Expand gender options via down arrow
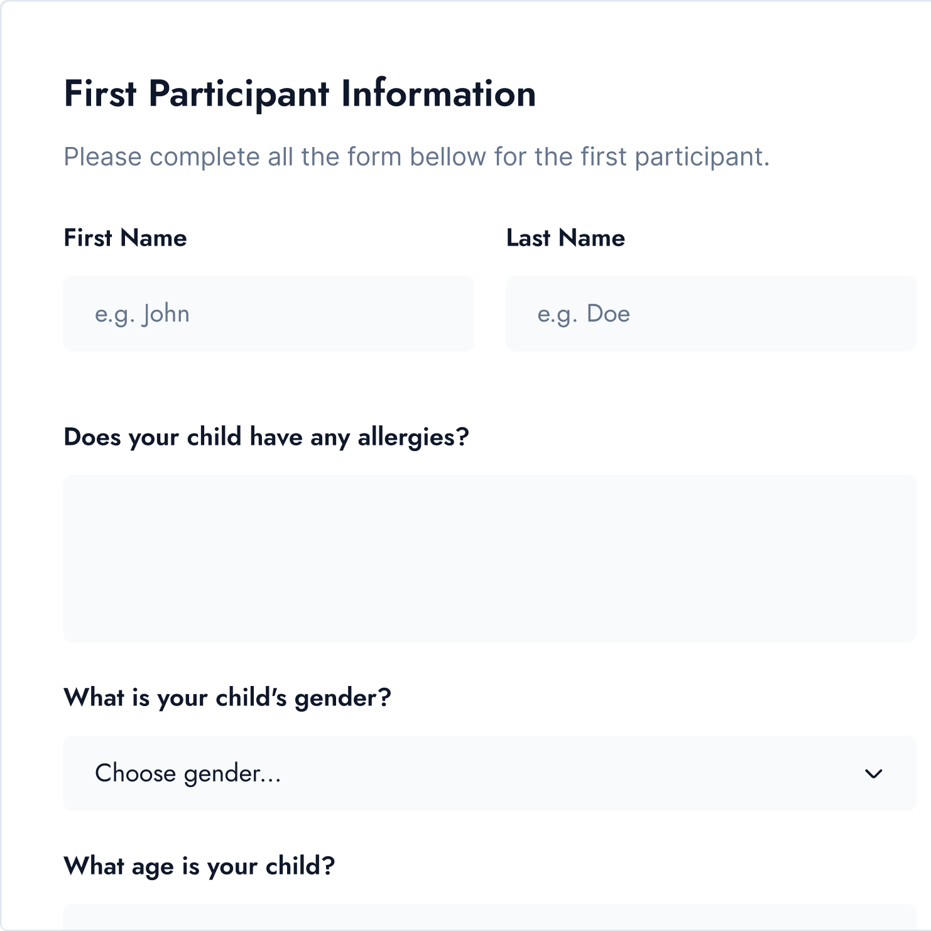 (x=873, y=773)
